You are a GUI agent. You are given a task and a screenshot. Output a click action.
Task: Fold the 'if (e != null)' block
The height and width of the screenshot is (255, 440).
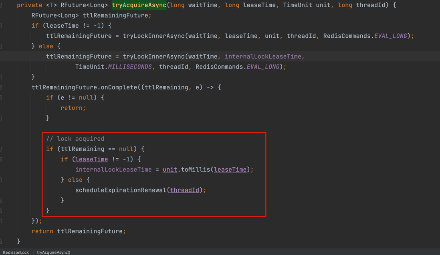tap(1, 98)
